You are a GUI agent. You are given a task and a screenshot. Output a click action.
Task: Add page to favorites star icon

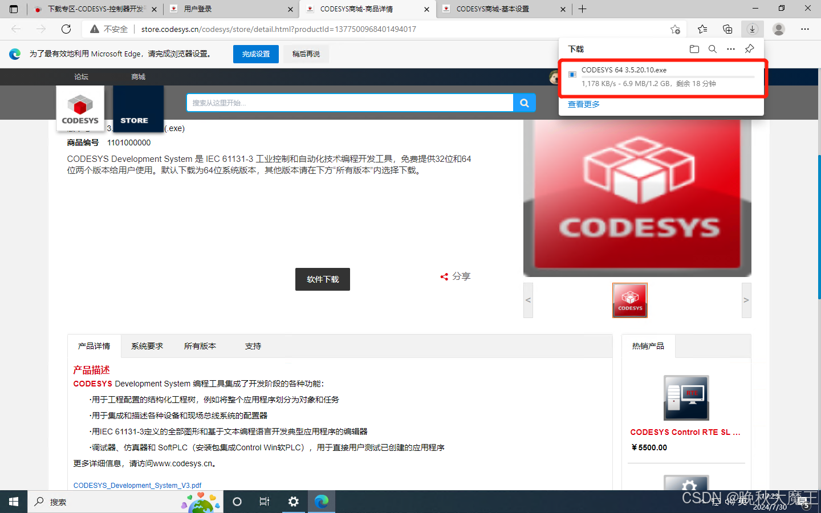(675, 29)
